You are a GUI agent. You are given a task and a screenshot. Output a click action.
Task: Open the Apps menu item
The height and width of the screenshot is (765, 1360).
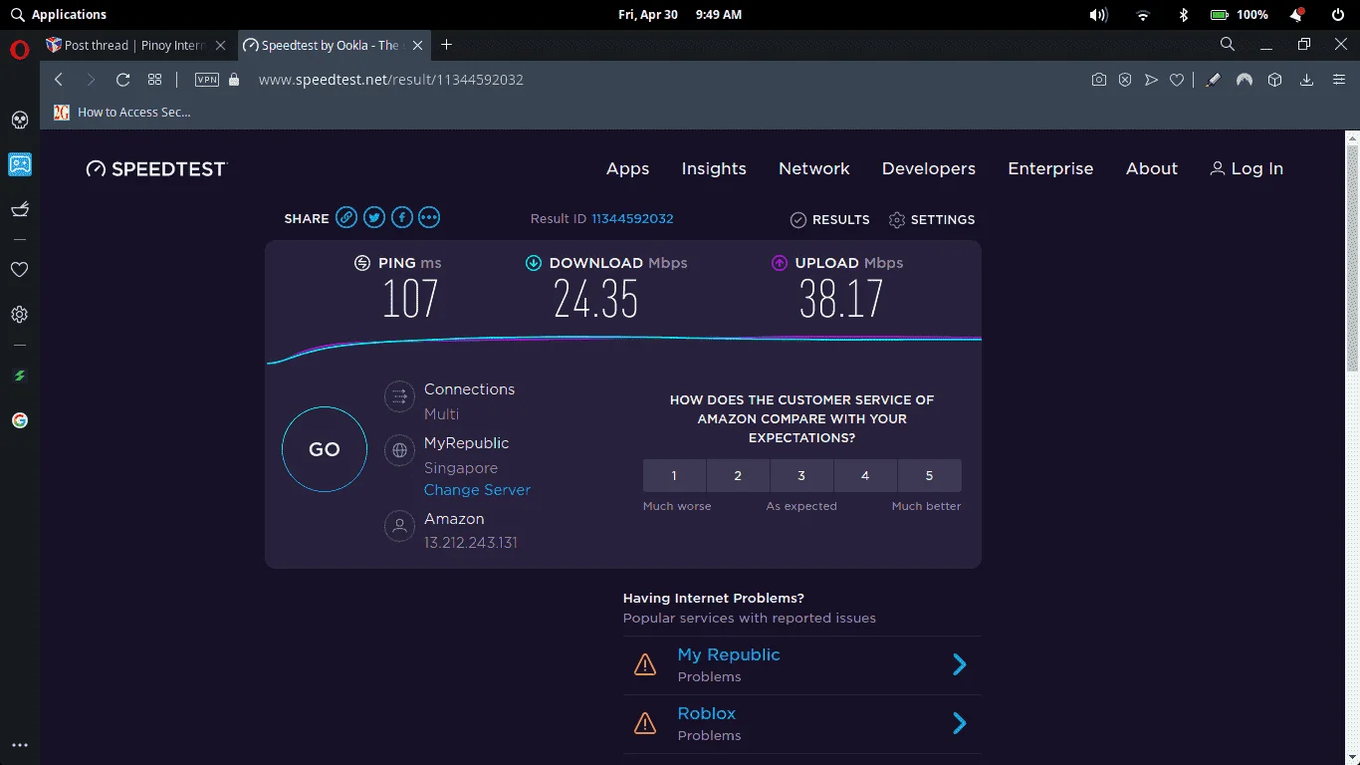click(627, 169)
